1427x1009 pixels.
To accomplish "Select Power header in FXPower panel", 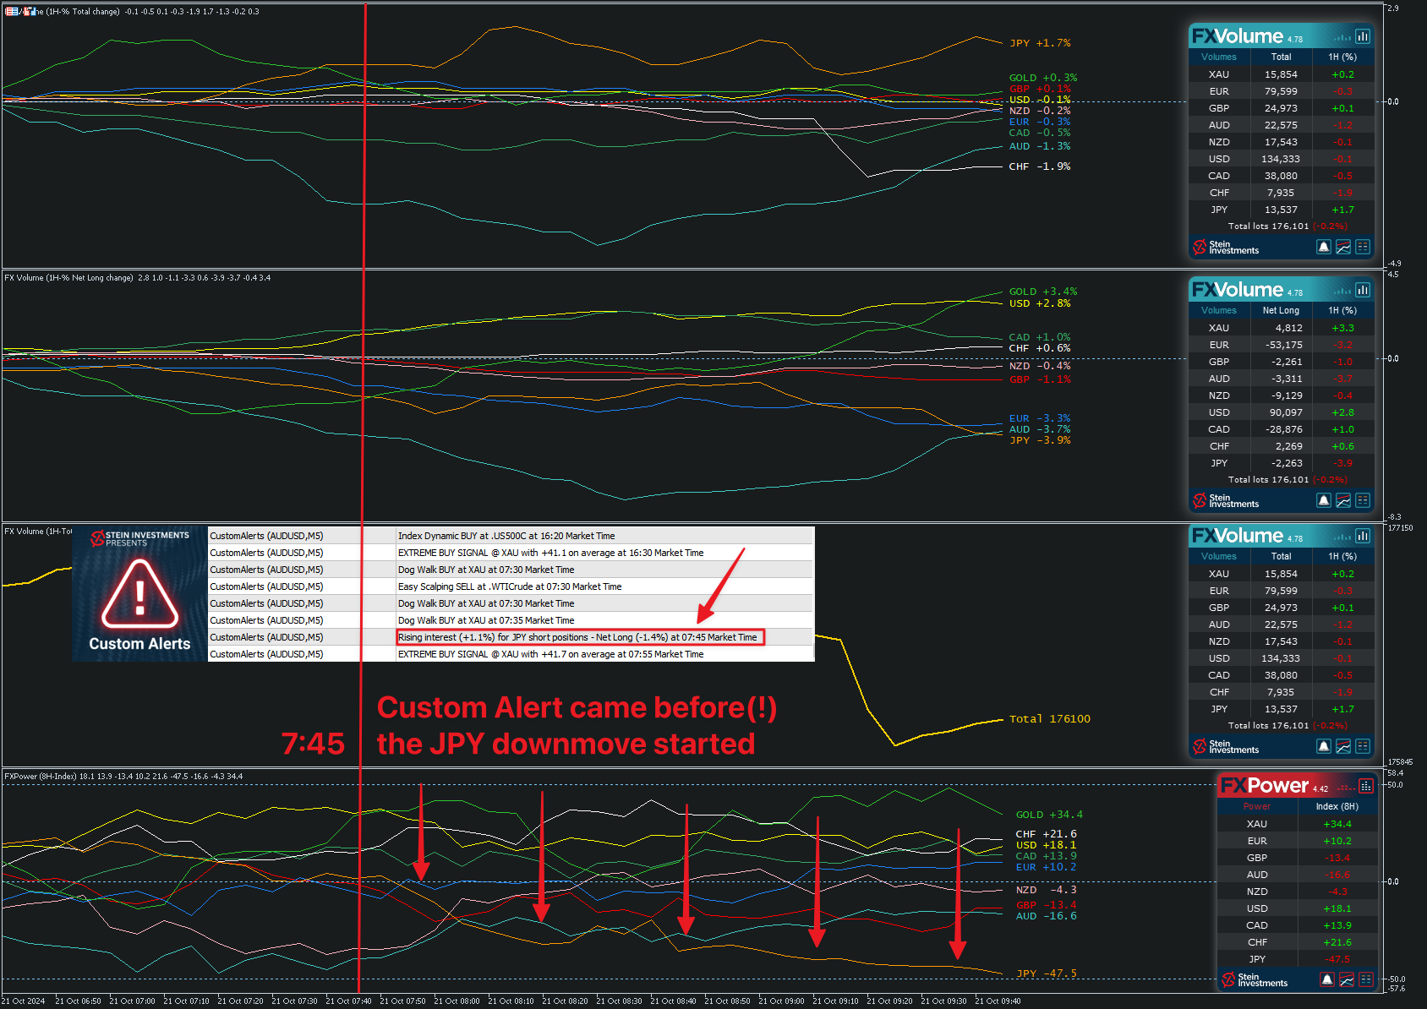I will pos(1257,806).
